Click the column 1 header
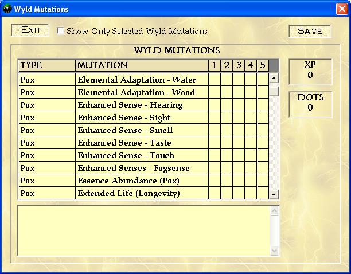351x274 pixels. tap(214, 65)
